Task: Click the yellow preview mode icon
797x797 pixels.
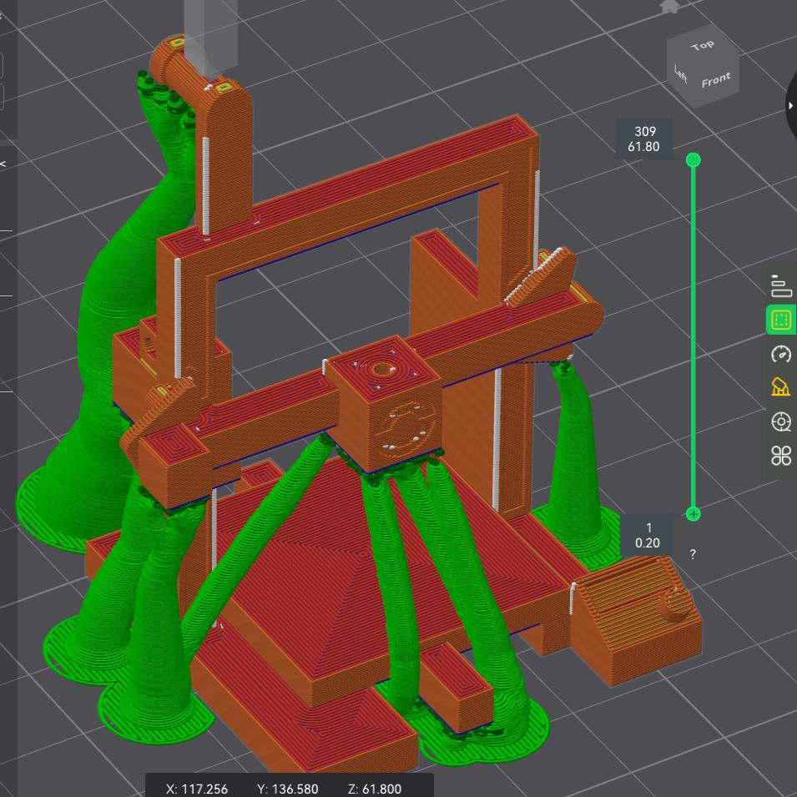Action: point(781,386)
